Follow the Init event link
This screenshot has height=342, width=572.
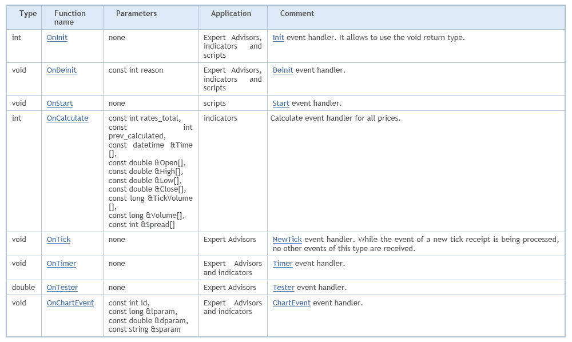pyautogui.click(x=279, y=38)
